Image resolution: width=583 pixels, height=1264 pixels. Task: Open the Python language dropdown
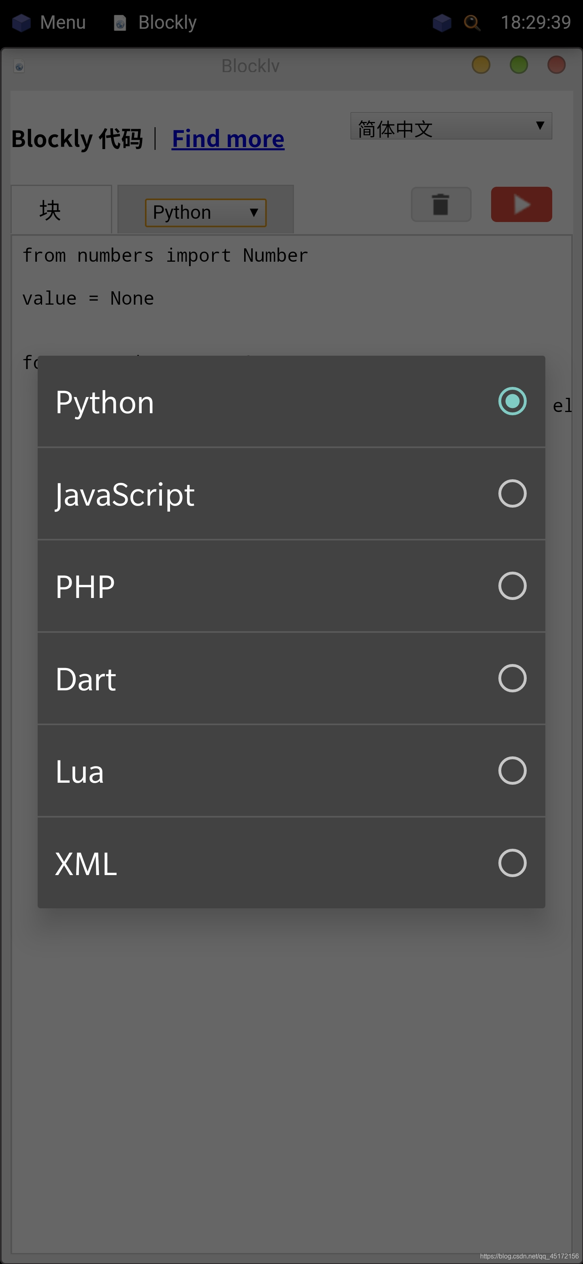205,212
